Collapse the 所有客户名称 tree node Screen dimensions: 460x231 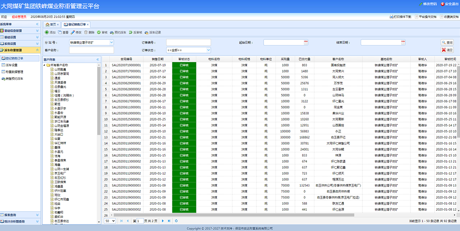click(45, 65)
